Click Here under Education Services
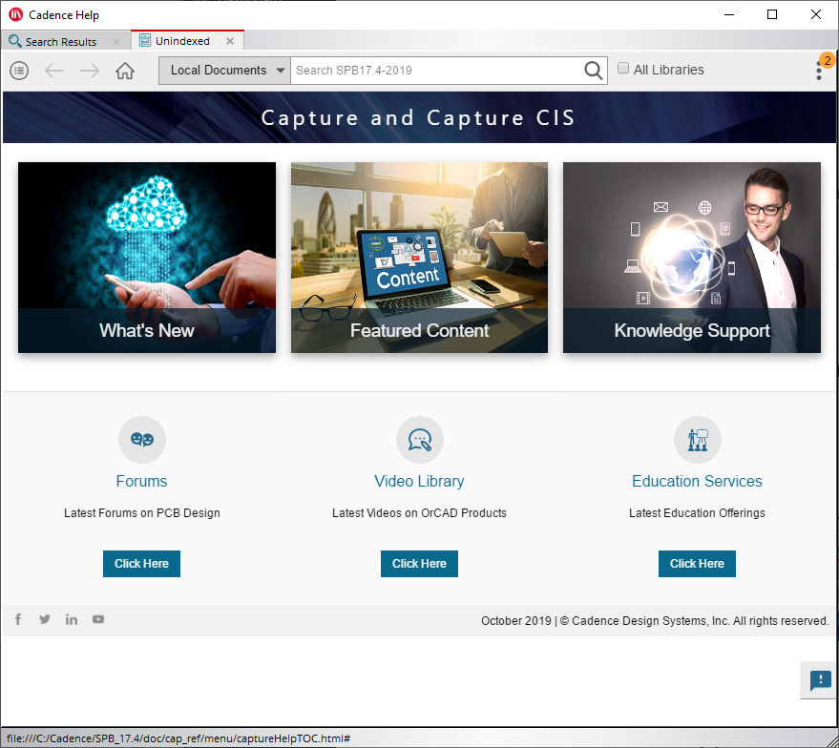 pyautogui.click(x=697, y=564)
